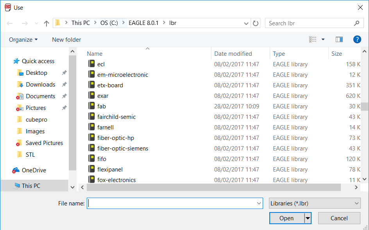The image size is (369, 230).
Task: Open the file type Libraries (*.lbr) combo box
Action: click(x=315, y=203)
